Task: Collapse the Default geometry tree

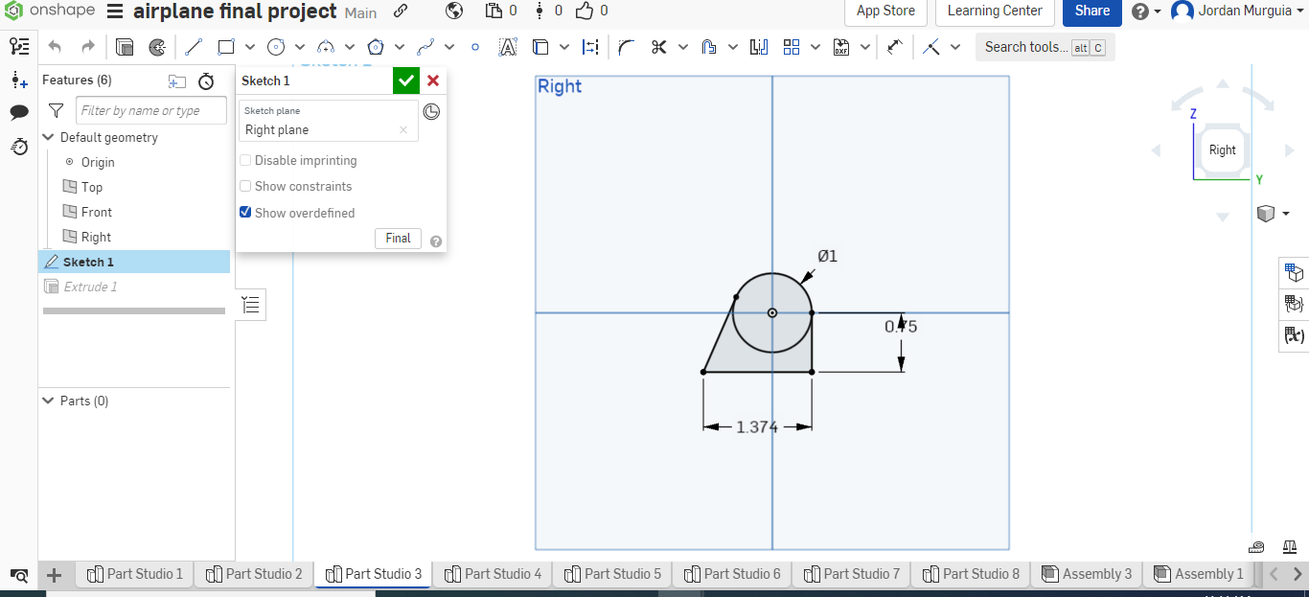Action: pyautogui.click(x=48, y=137)
